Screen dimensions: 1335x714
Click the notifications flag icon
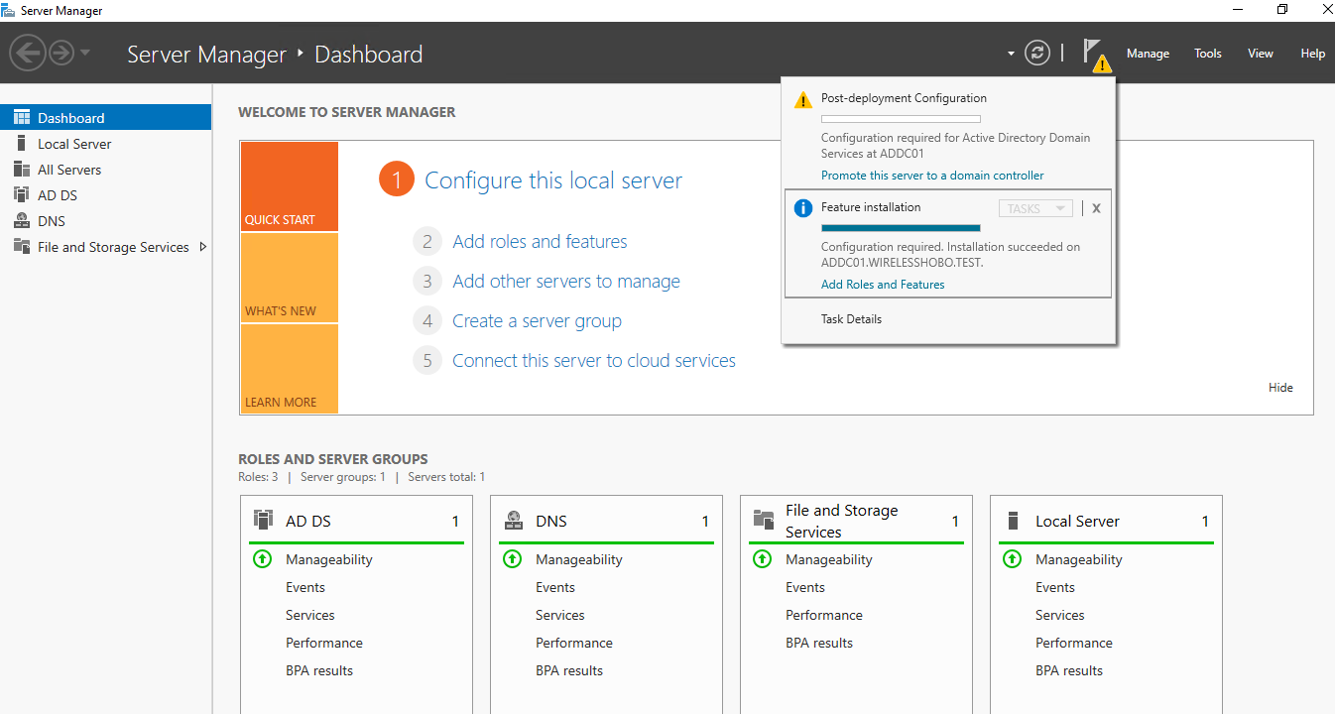click(x=1094, y=54)
